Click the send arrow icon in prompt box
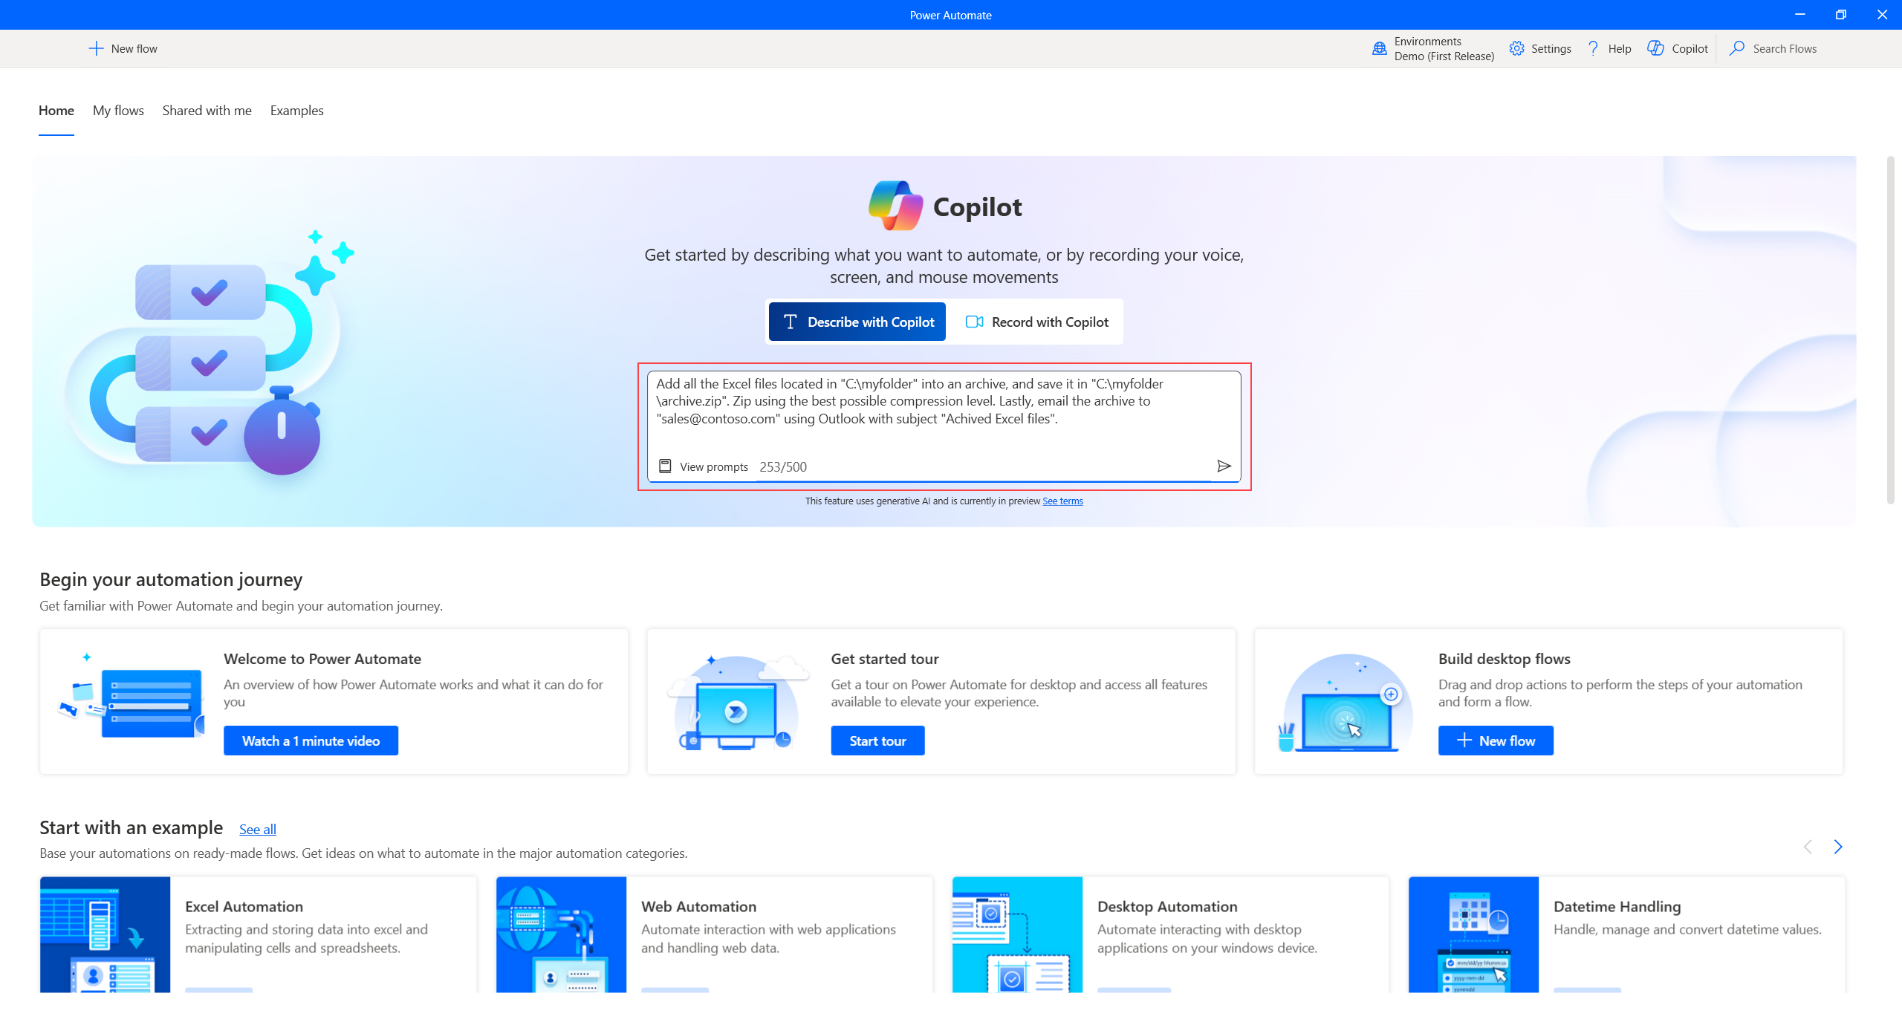The image size is (1902, 1025). (x=1223, y=466)
